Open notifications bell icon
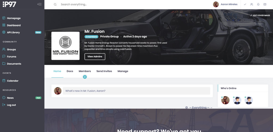273x132 pixels. pos(258,5)
